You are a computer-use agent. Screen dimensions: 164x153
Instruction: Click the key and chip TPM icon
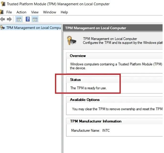(x=72, y=40)
